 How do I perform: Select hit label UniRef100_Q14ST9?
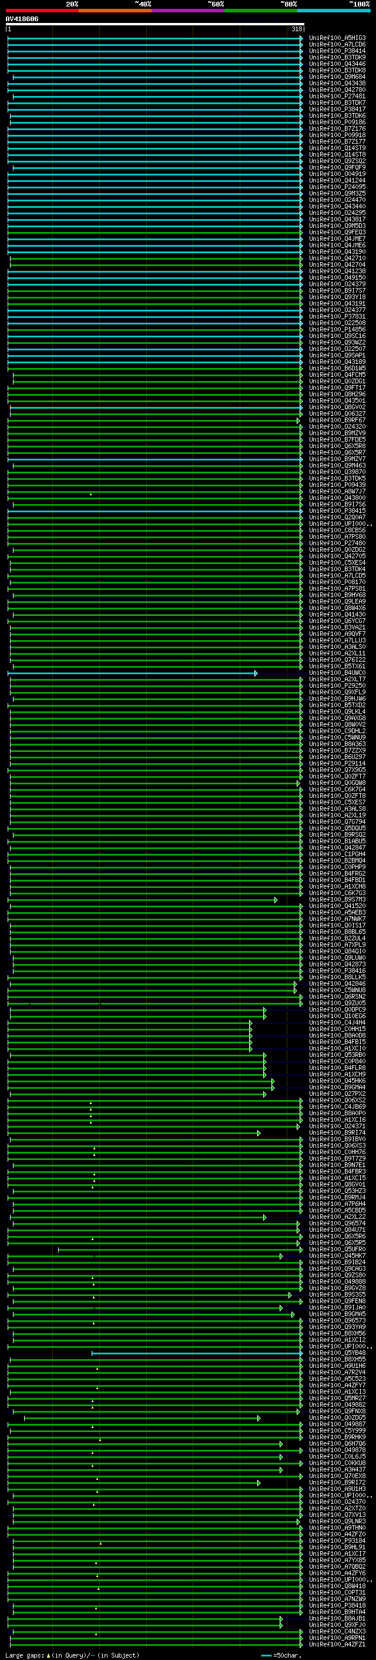(x=337, y=148)
